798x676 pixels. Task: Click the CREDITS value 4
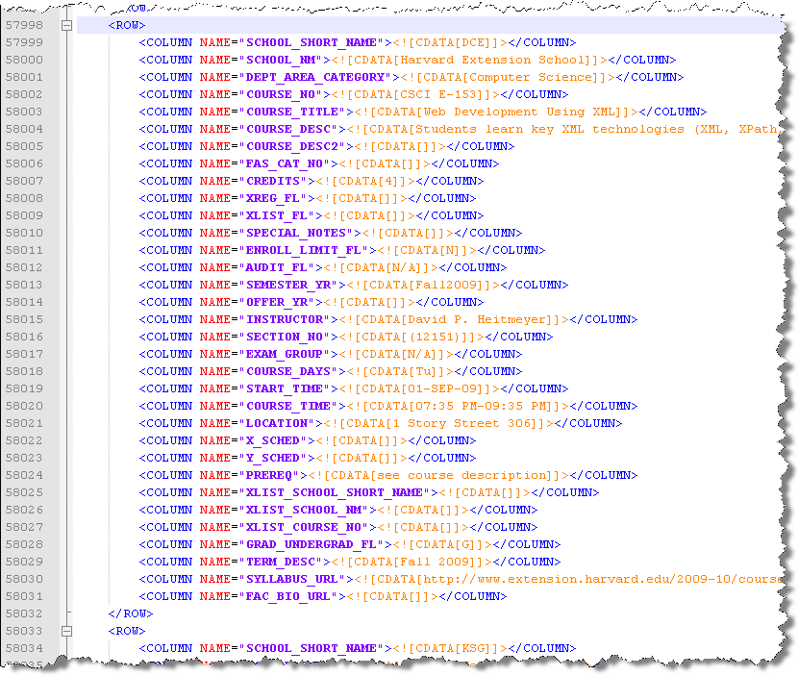[388, 181]
